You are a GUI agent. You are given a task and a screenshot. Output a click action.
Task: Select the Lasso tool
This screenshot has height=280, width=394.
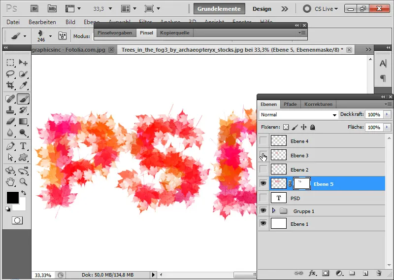click(x=10, y=74)
